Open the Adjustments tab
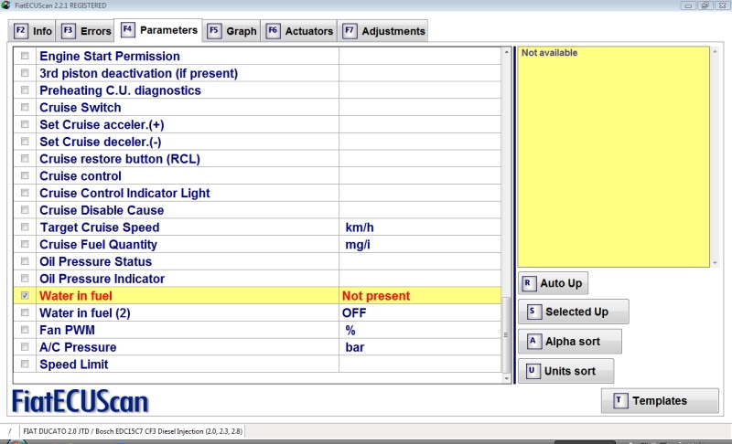Screen dimensions: 732x444 383,31
